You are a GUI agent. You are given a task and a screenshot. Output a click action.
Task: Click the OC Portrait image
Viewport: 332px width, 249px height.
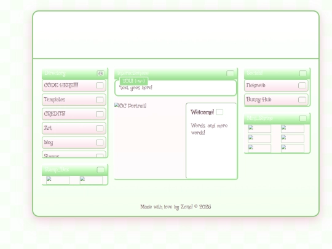[x=130, y=106]
